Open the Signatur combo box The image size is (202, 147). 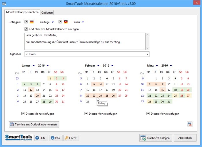pyautogui.click(x=87, y=54)
